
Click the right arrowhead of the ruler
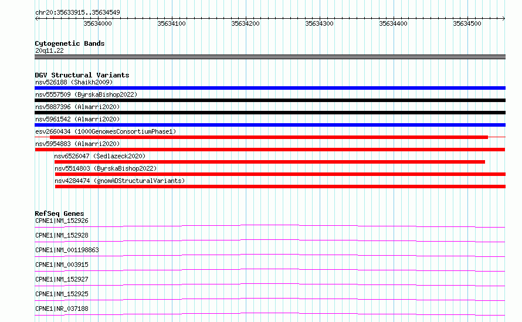click(x=504, y=19)
